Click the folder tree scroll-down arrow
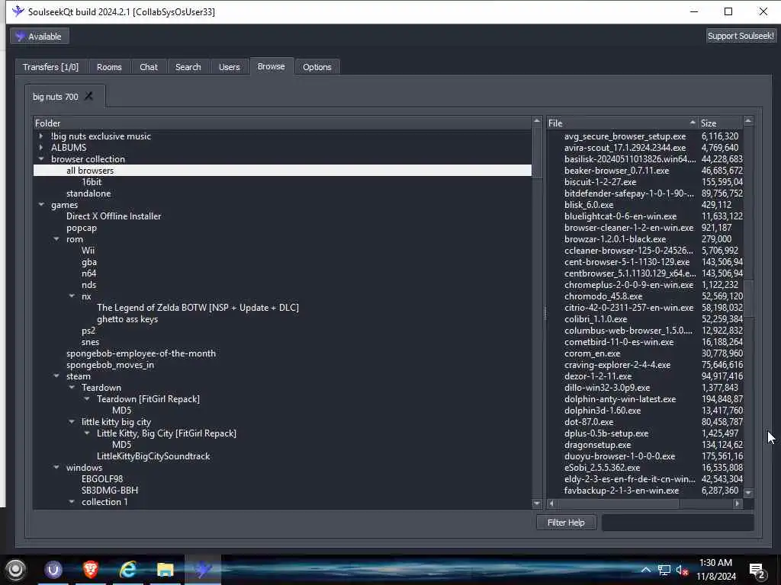Screen dimensions: 781x585 (x=537, y=503)
